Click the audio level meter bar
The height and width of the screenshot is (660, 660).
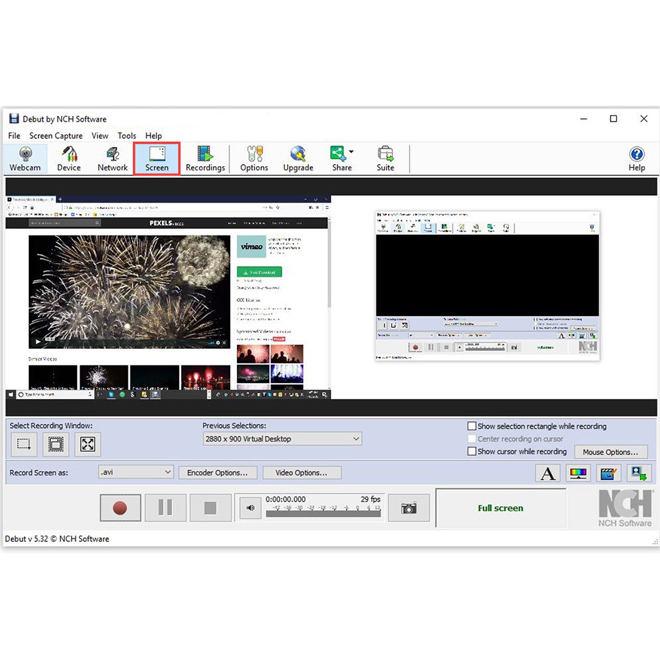[x=323, y=512]
